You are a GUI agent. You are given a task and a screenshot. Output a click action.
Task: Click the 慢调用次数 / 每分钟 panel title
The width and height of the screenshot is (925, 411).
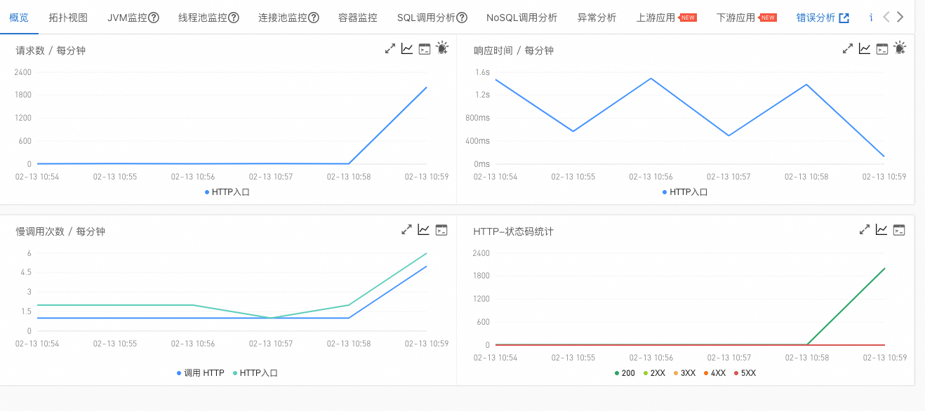point(60,231)
